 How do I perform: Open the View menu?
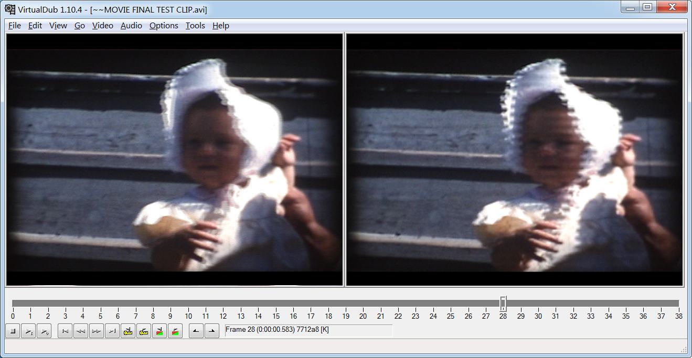[58, 25]
